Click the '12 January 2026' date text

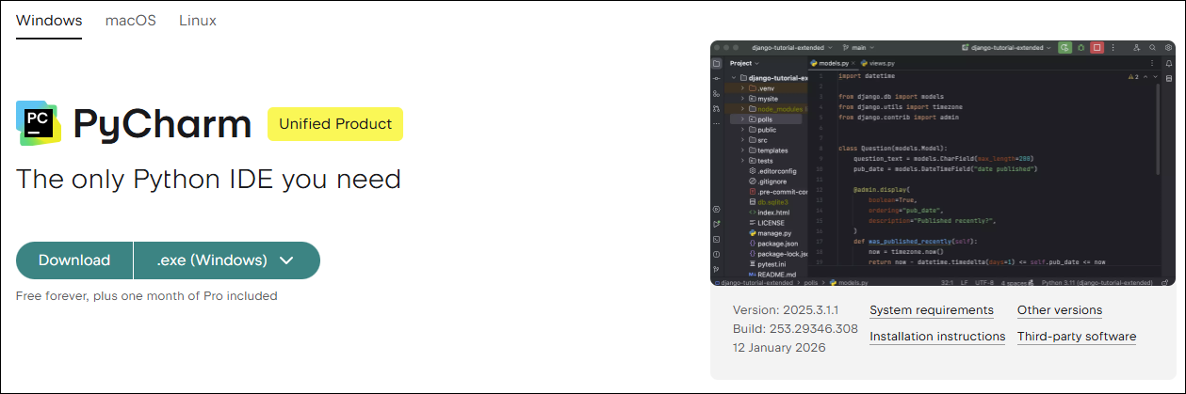click(779, 348)
